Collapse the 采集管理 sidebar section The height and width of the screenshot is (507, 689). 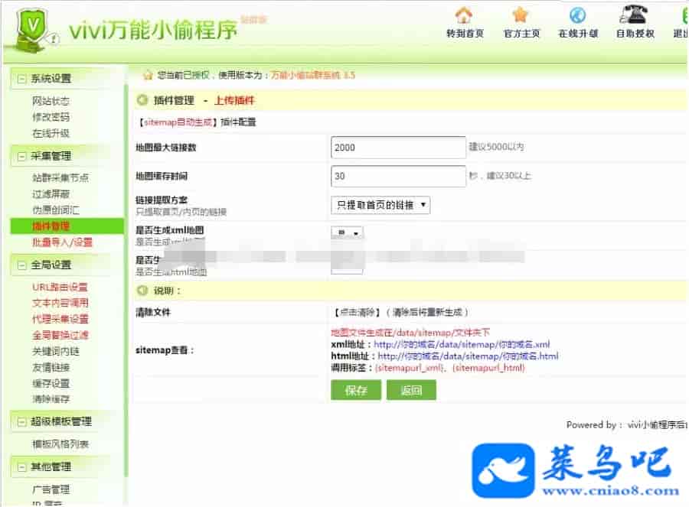coord(21,156)
